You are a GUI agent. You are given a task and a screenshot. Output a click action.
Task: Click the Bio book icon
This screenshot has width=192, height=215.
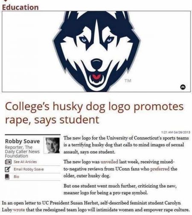(x=7, y=177)
